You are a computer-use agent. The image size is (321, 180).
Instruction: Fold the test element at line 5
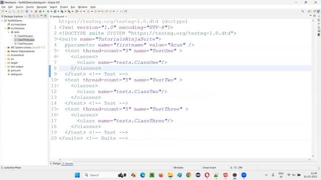click(x=58, y=50)
